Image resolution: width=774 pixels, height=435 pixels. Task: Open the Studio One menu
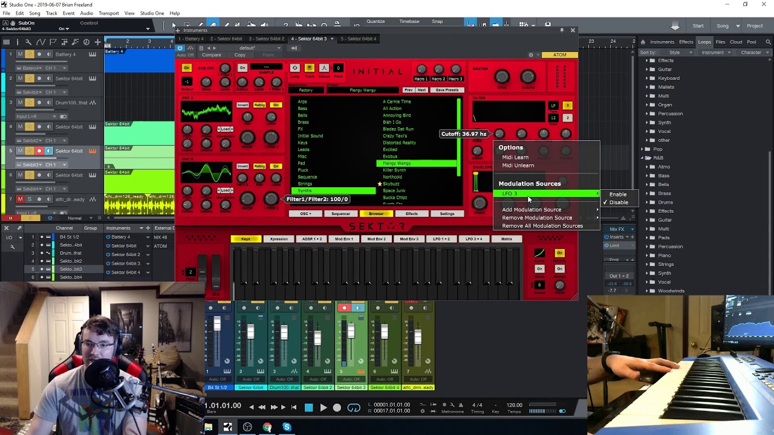pyautogui.click(x=152, y=13)
